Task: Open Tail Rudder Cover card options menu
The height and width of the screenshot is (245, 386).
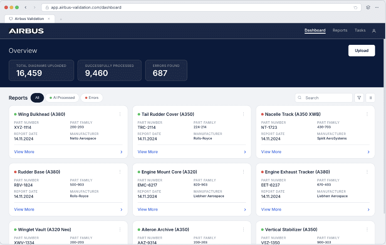Action: click(x=243, y=114)
